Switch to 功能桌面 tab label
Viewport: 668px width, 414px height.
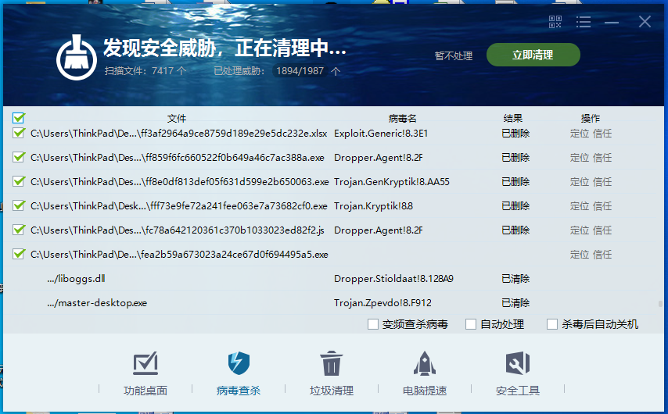[145, 391]
